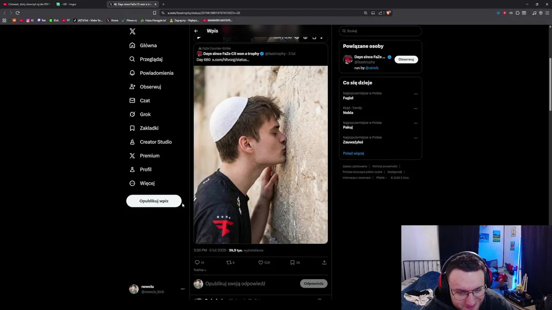Open the Obserwuj sidebar item

(145, 87)
